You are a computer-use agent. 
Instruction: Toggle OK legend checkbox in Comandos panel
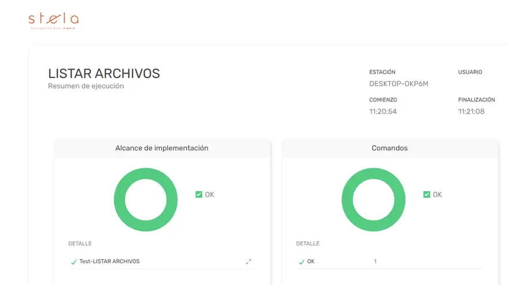click(427, 195)
